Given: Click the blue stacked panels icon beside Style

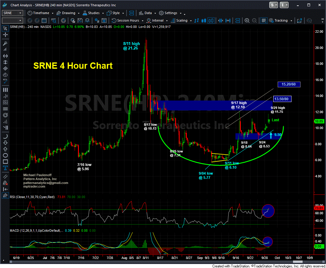Looking at the screenshot, I should coord(131,13).
